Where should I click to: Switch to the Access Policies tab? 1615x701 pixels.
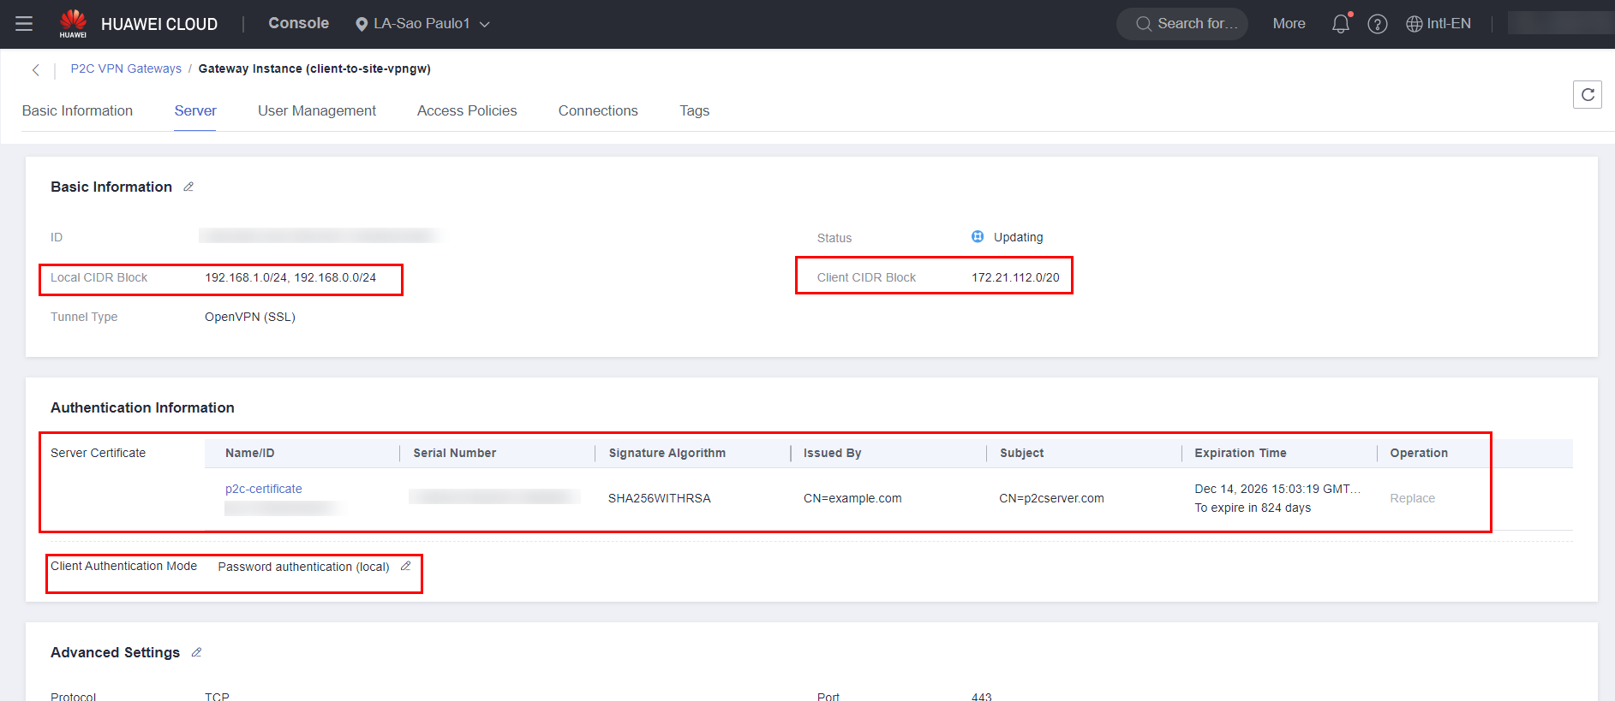pos(467,110)
